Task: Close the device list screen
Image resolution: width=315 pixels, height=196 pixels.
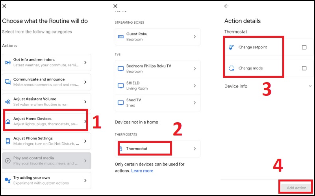Action: 115,6
